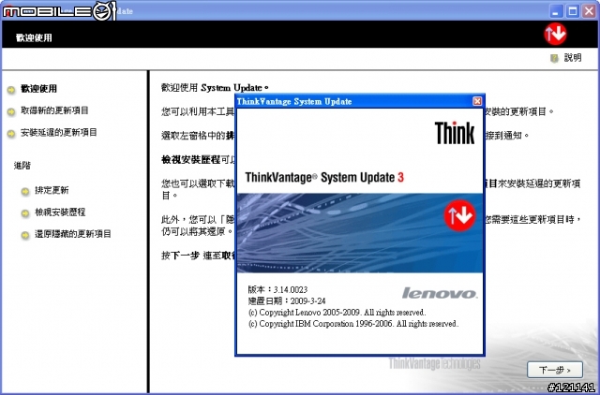Open 安裝延遲的更新項目 link
The height and width of the screenshot is (395, 600).
(58, 132)
